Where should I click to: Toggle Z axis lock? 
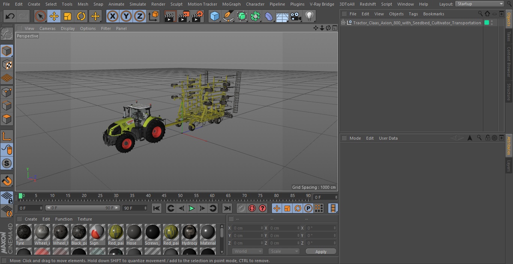pyautogui.click(x=140, y=16)
